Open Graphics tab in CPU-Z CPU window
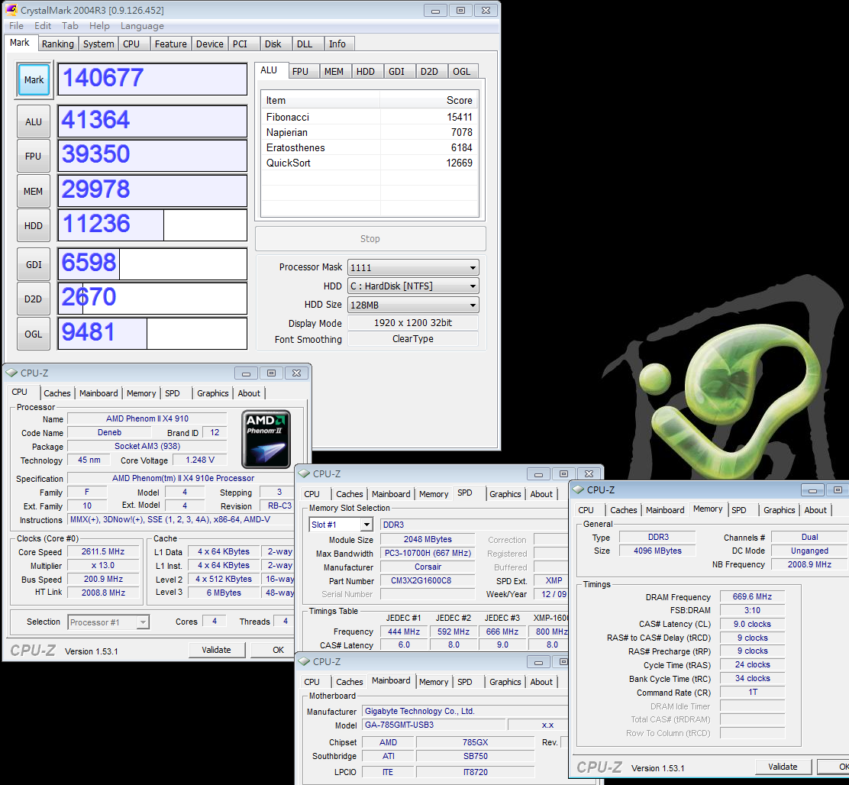The image size is (849, 785). point(213,393)
